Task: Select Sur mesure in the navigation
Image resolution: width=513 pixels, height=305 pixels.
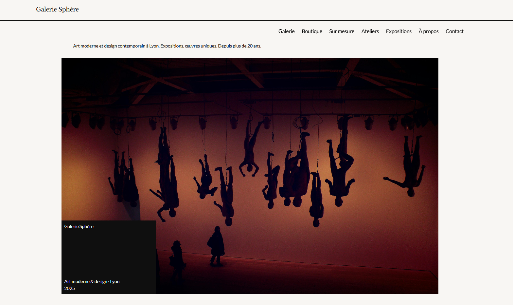Action: click(x=342, y=31)
